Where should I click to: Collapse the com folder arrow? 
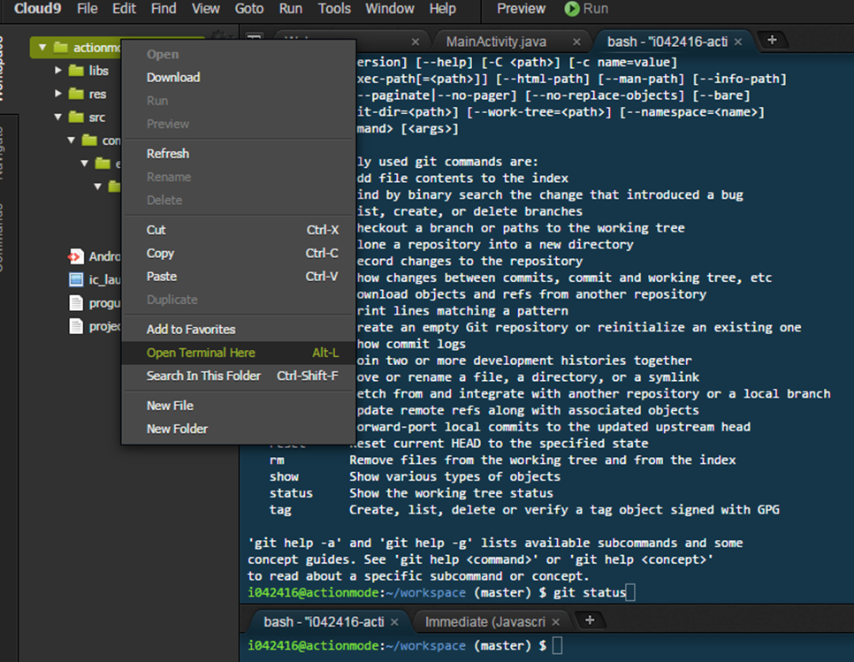[71, 141]
